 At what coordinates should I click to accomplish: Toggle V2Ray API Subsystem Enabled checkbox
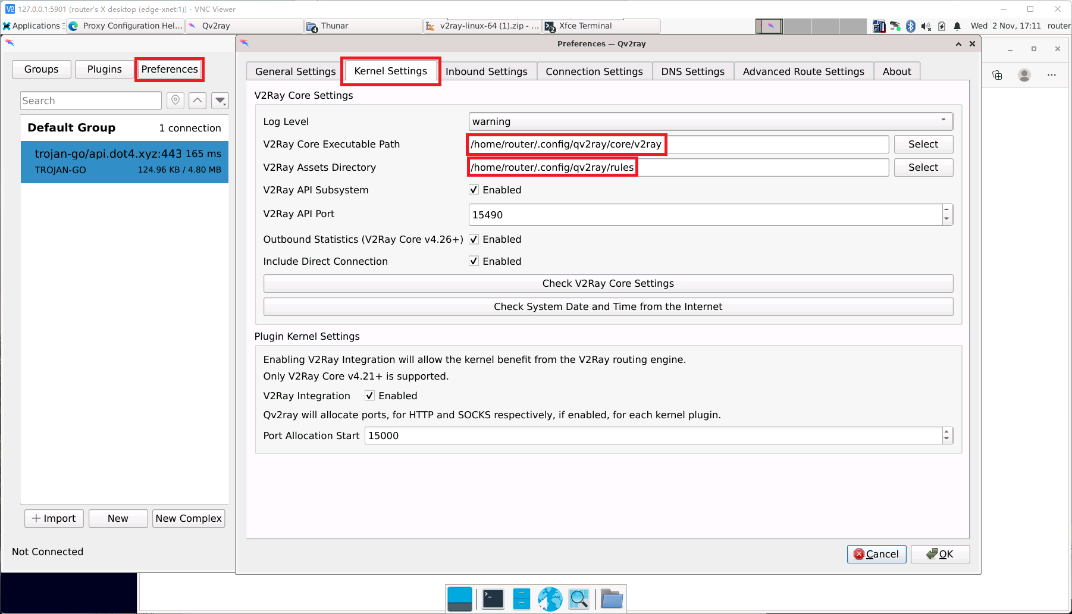coord(474,190)
